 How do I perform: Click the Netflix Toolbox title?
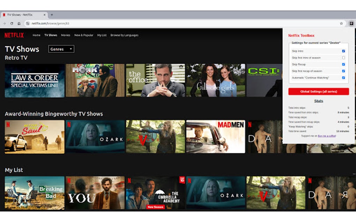click(301, 35)
